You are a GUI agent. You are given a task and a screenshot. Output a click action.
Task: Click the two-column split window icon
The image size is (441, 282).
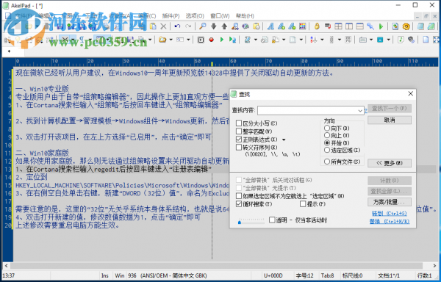click(349, 26)
